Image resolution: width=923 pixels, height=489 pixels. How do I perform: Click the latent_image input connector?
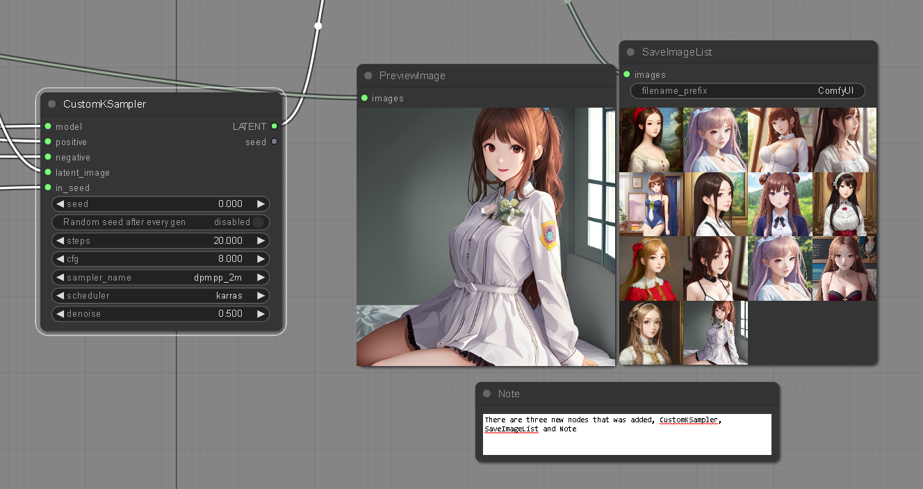point(48,172)
